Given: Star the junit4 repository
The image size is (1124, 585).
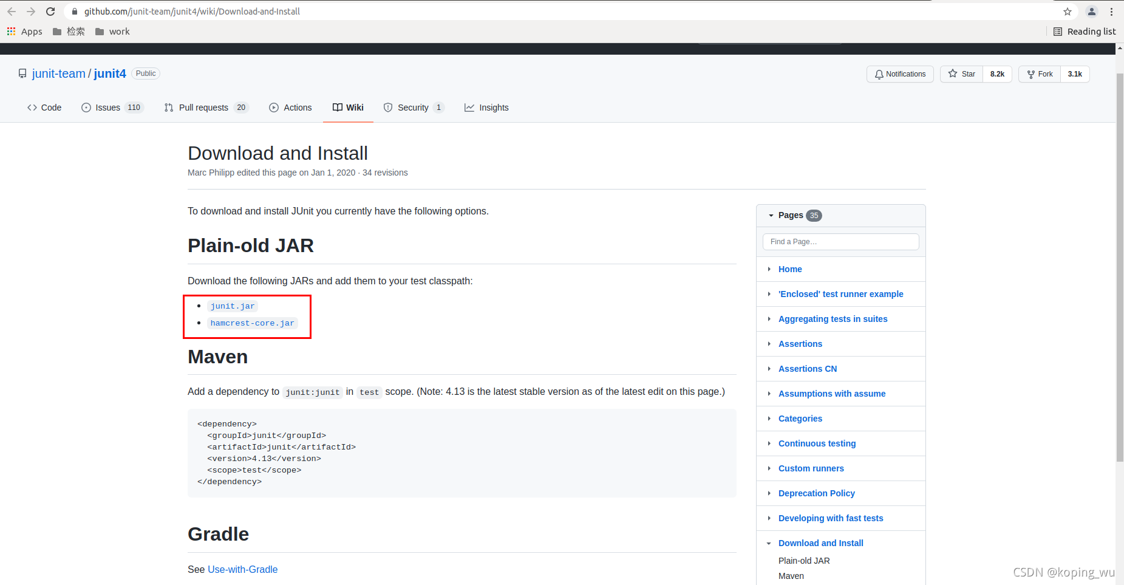Looking at the screenshot, I should (x=961, y=74).
